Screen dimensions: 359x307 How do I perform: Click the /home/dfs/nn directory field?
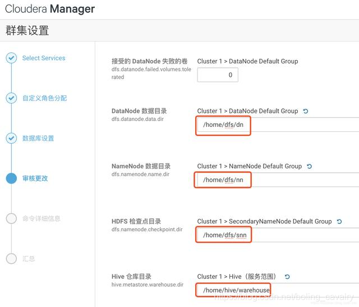pos(278,180)
